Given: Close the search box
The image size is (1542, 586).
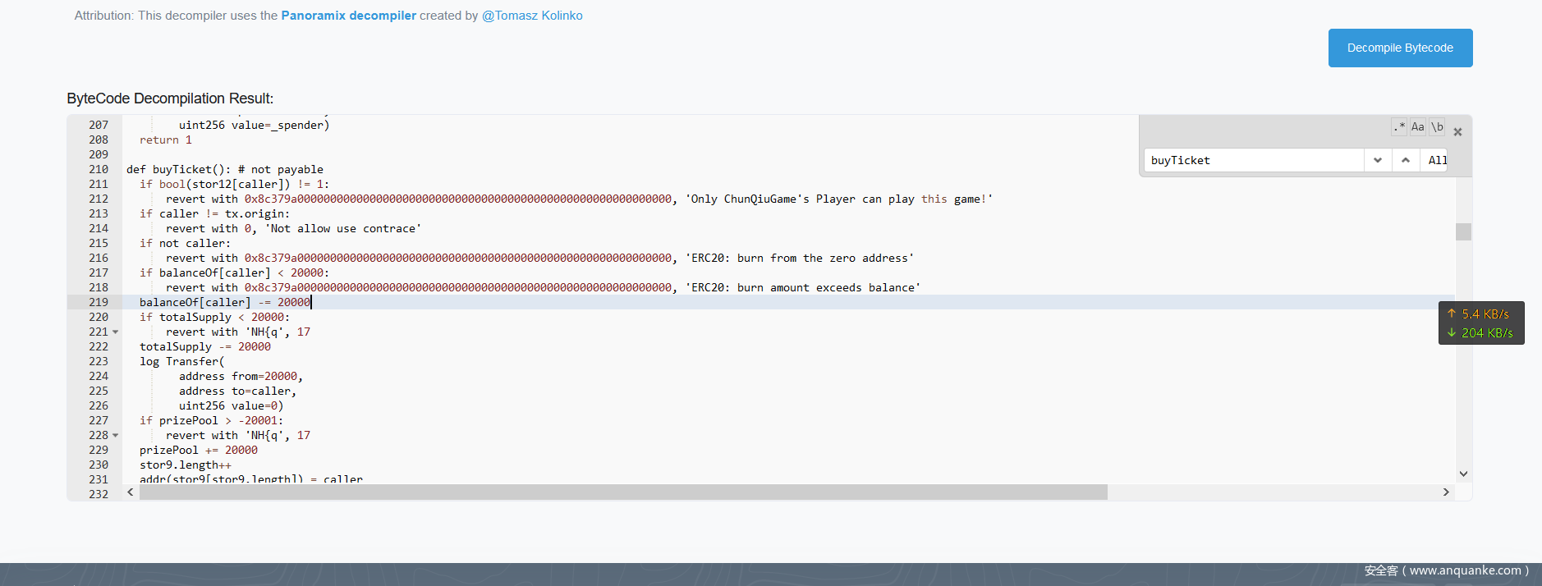Looking at the screenshot, I should [x=1458, y=132].
